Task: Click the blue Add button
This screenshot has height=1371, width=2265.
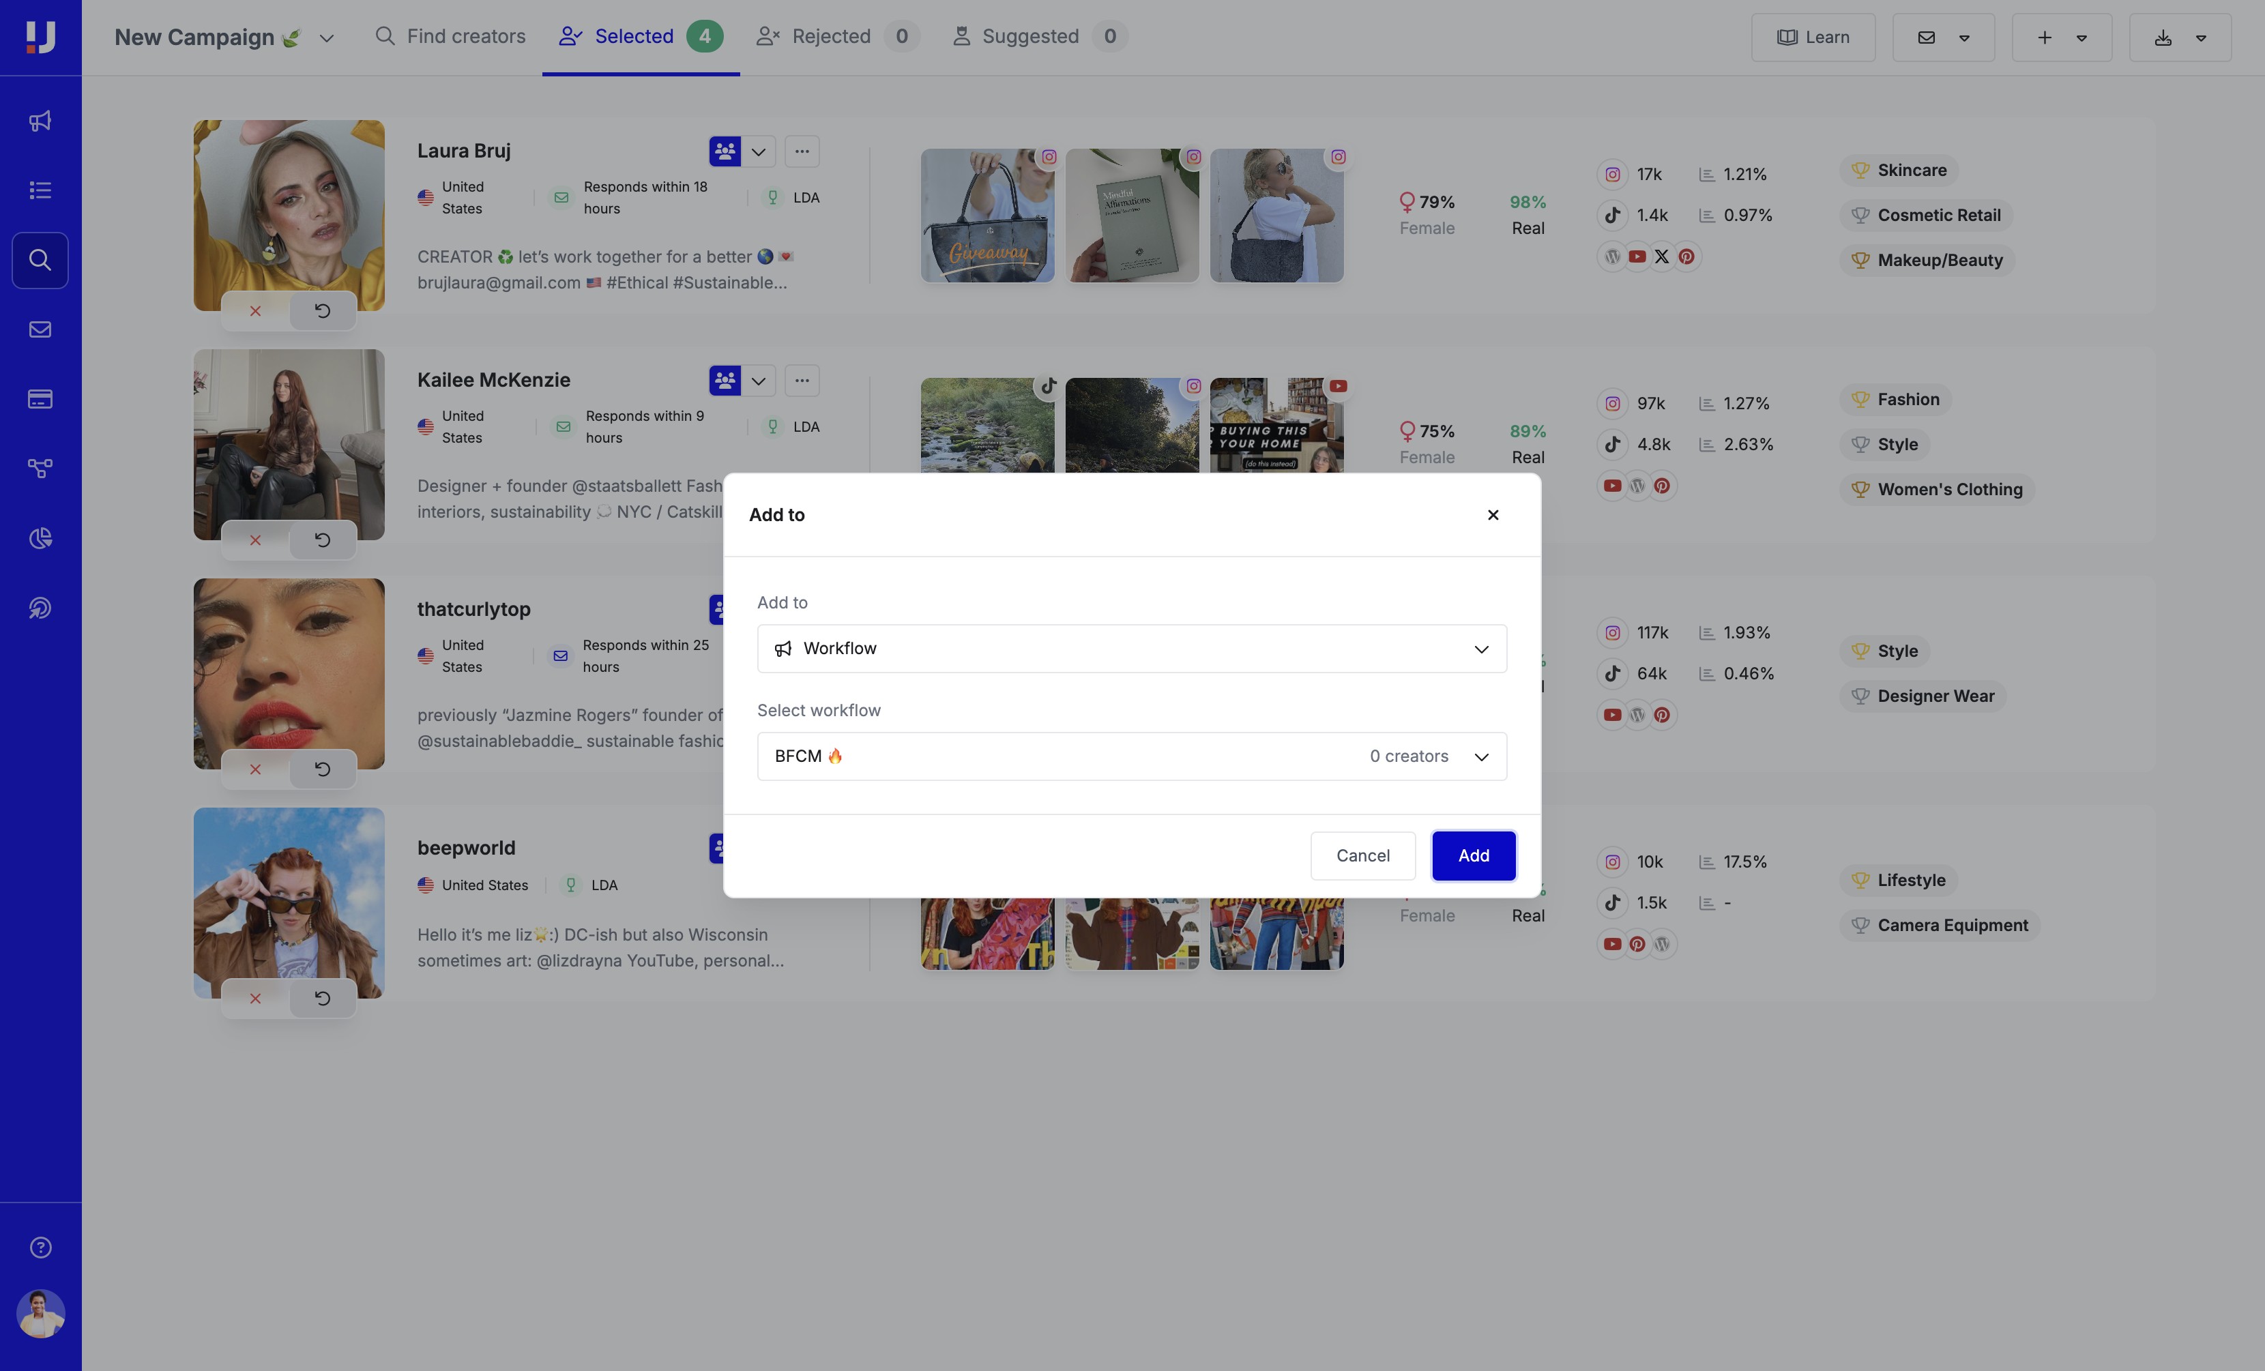Action: click(1473, 855)
